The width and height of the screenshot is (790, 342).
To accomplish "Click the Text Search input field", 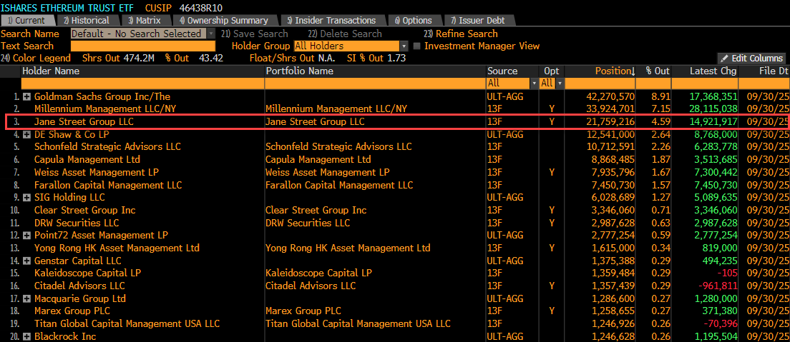I will (143, 46).
